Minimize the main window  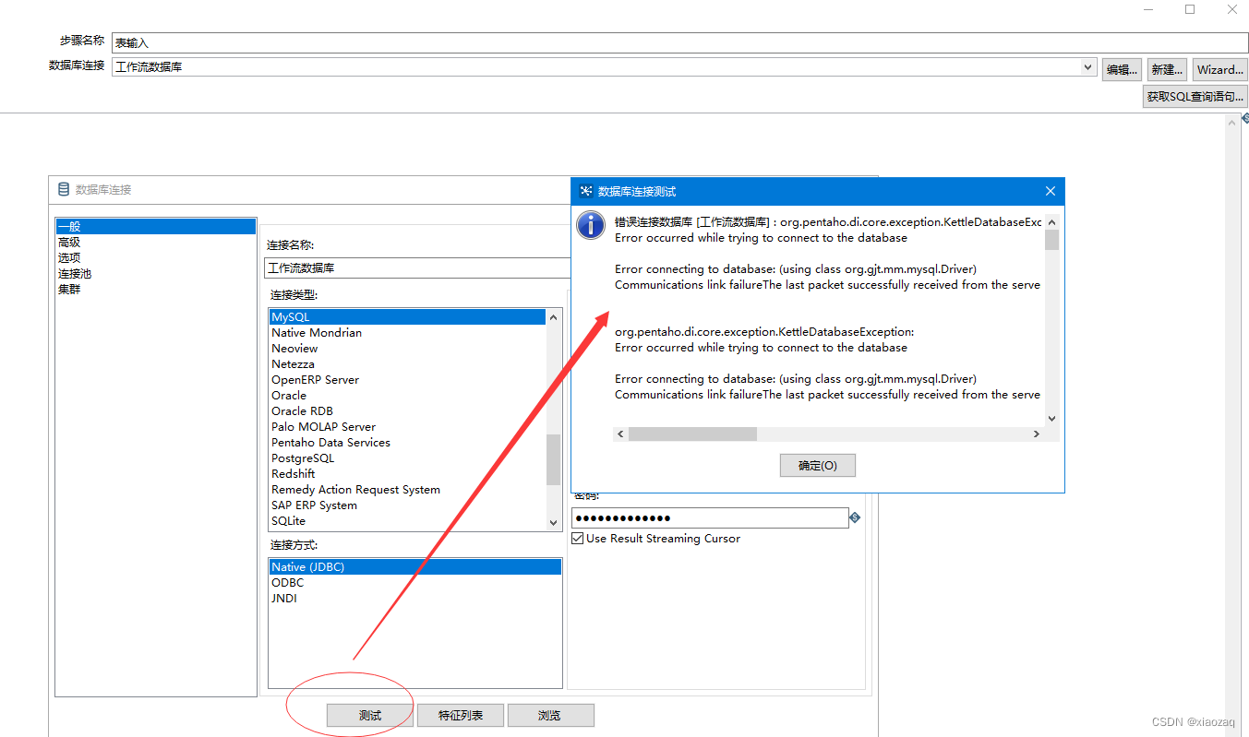pyautogui.click(x=1148, y=9)
